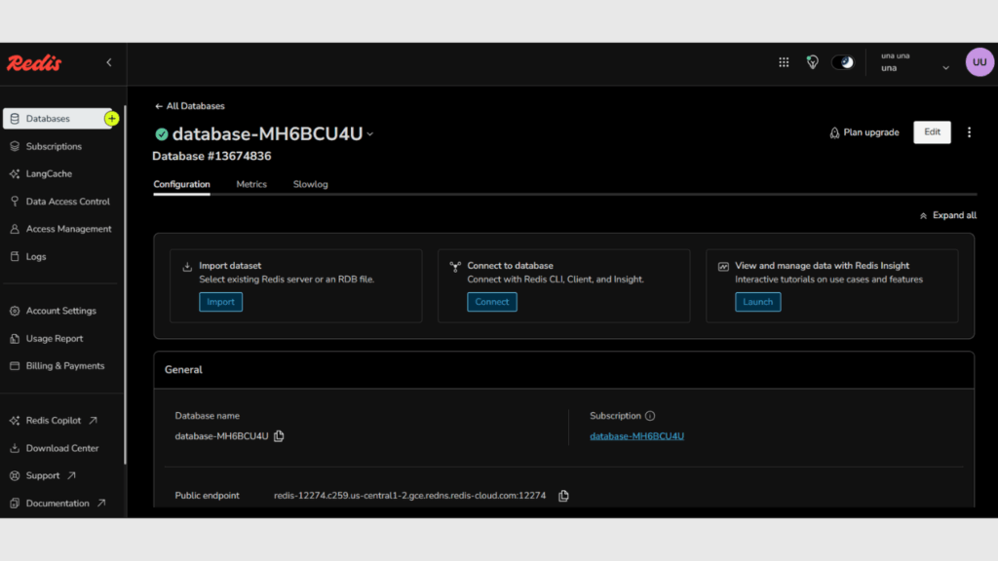Expand all configuration sections
Screen dimensions: 998x561
pyautogui.click(x=947, y=215)
